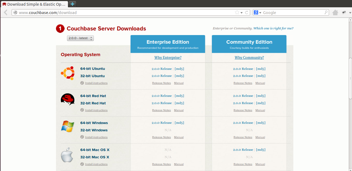Download Community 64-bit Windows 2.0.0 Release
This screenshot has width=352, height=171.
(x=243, y=123)
